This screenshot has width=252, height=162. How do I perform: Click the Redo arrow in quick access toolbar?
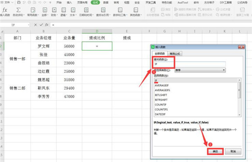point(45,3)
